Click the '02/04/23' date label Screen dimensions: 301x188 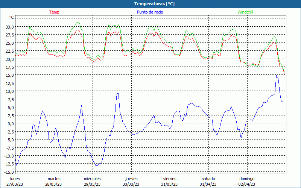[x=247, y=184]
